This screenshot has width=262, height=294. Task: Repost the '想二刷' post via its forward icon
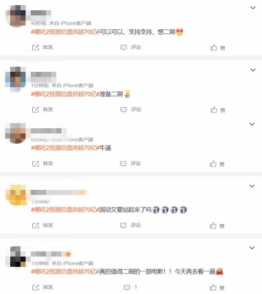point(35,47)
